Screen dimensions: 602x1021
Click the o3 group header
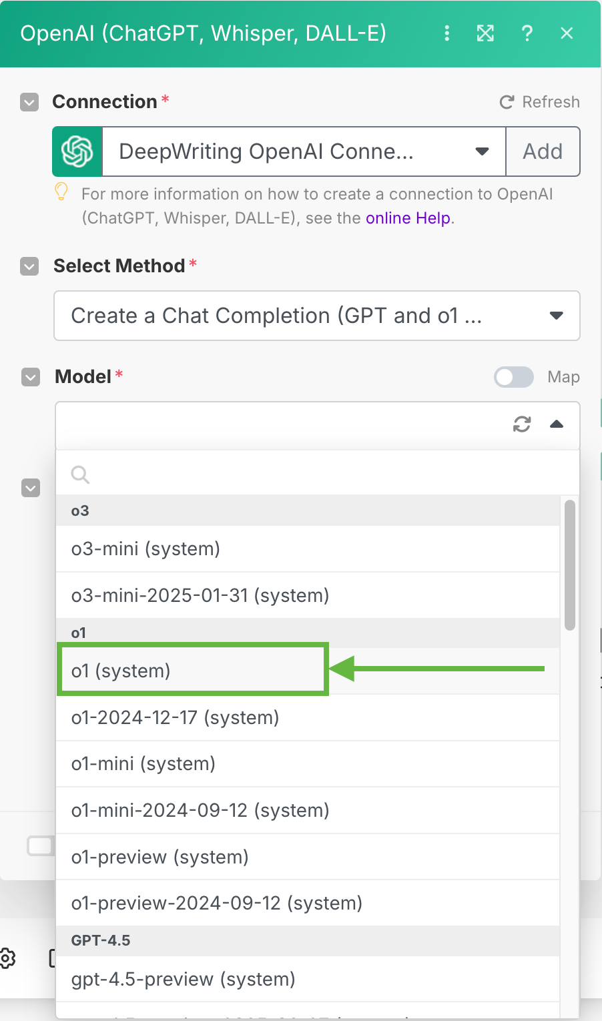coord(308,510)
